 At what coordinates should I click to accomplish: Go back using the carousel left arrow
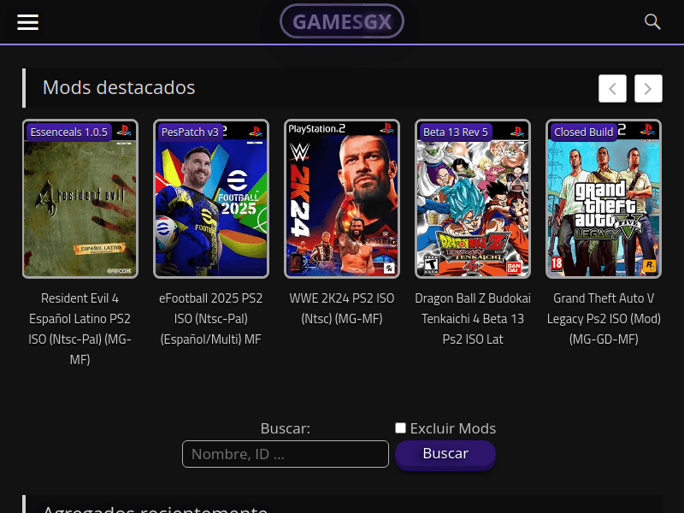(612, 88)
